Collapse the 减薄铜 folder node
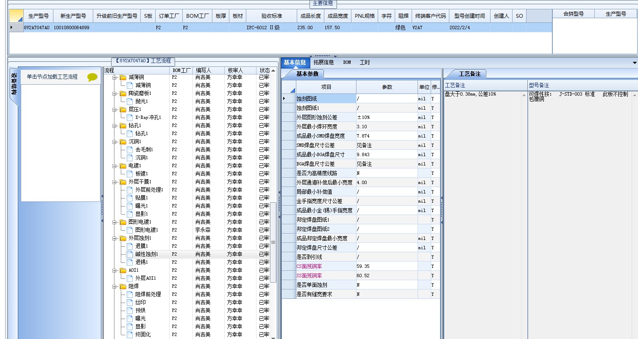Screen dimensions: 638x339 [114, 77]
